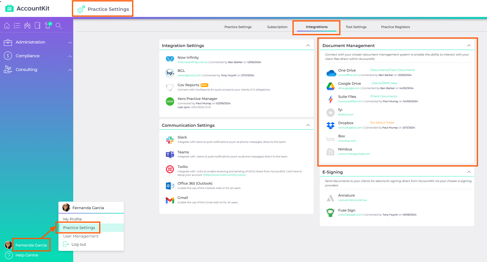Click the Gov Reports icon
Image resolution: width=487 pixels, height=262 pixels.
170,87
